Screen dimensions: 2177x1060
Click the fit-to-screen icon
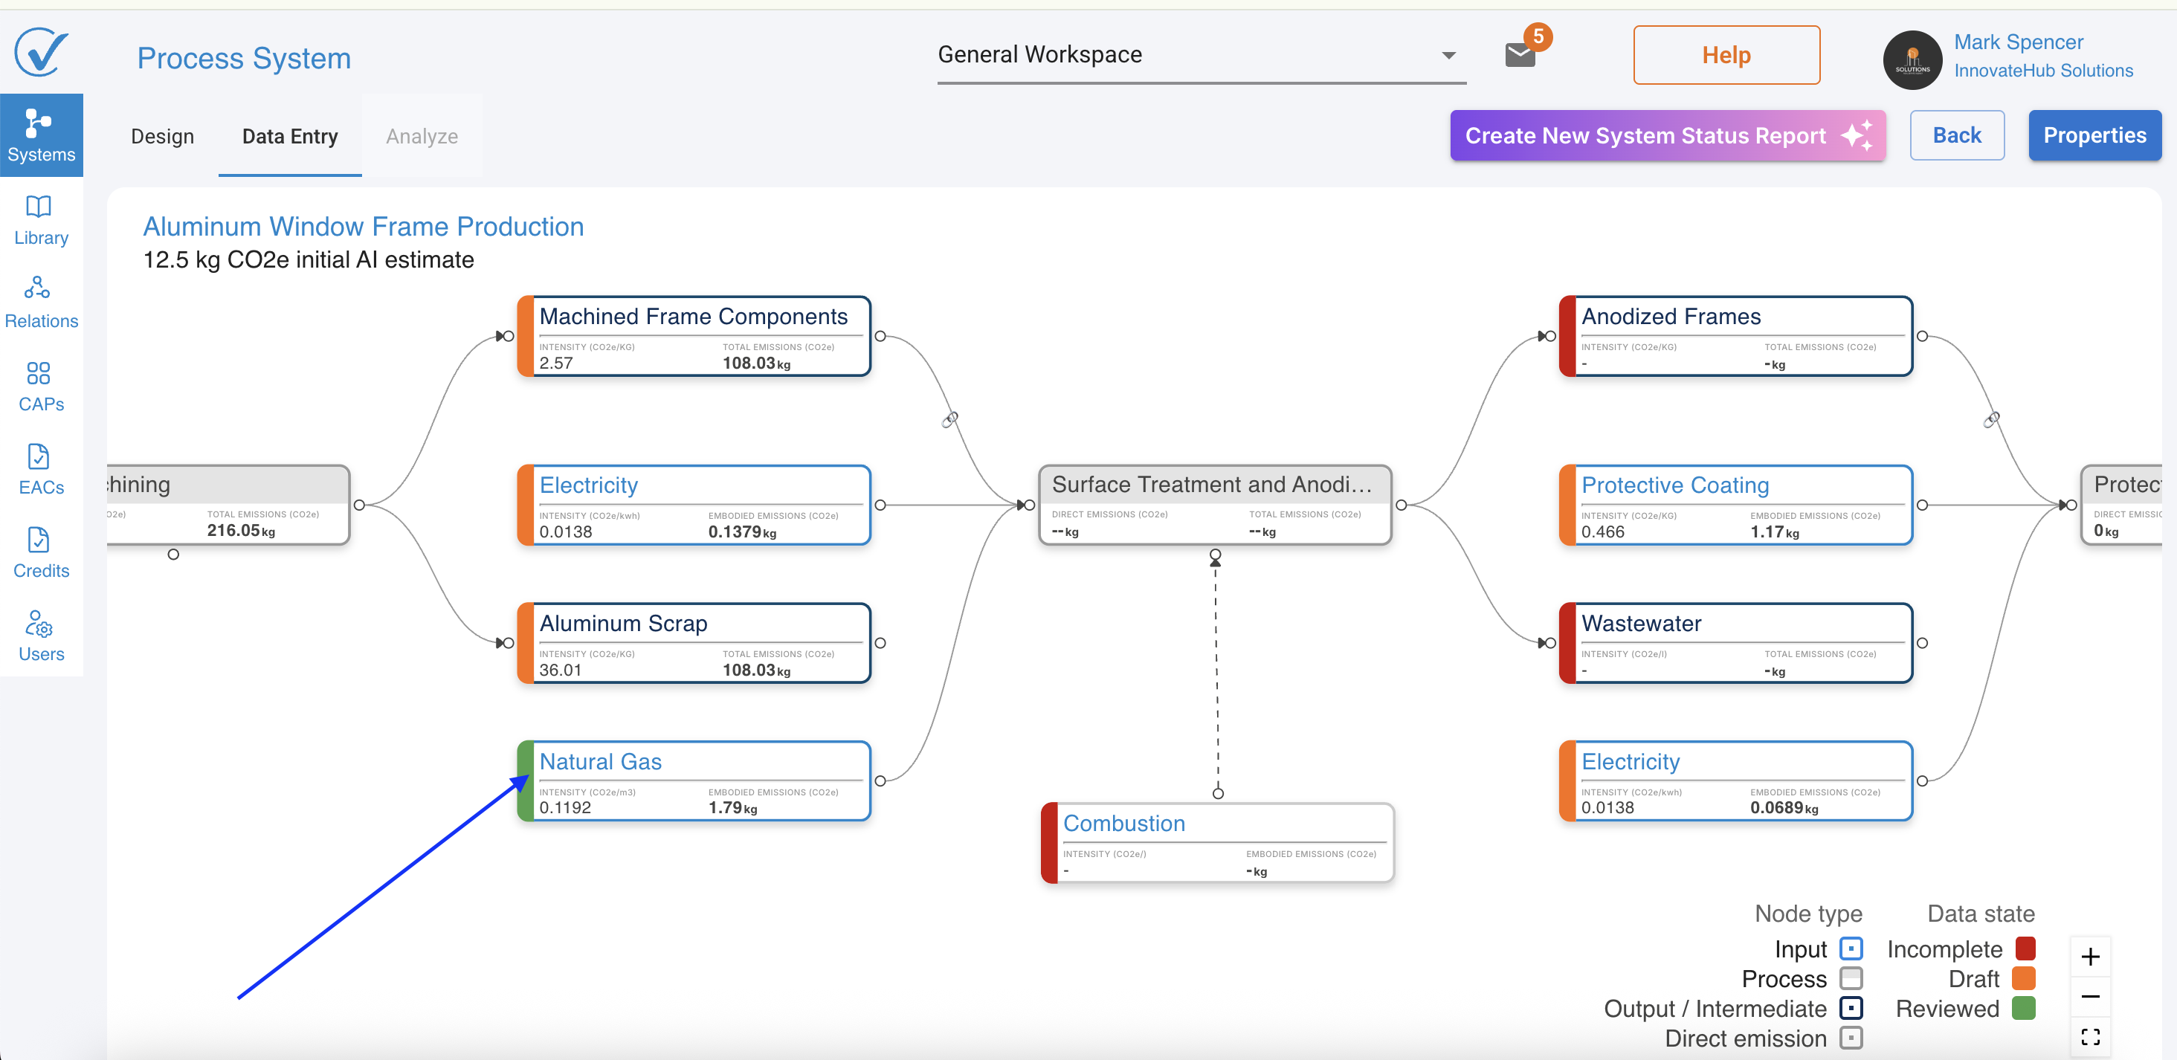pos(2089,1035)
